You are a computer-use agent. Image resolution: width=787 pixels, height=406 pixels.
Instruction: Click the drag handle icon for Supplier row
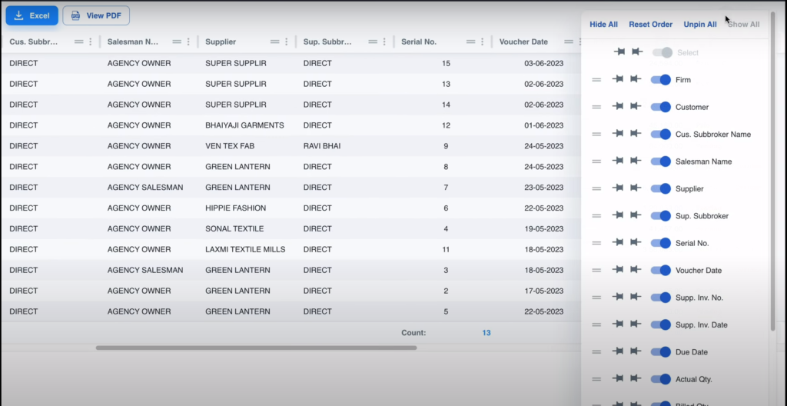click(596, 188)
